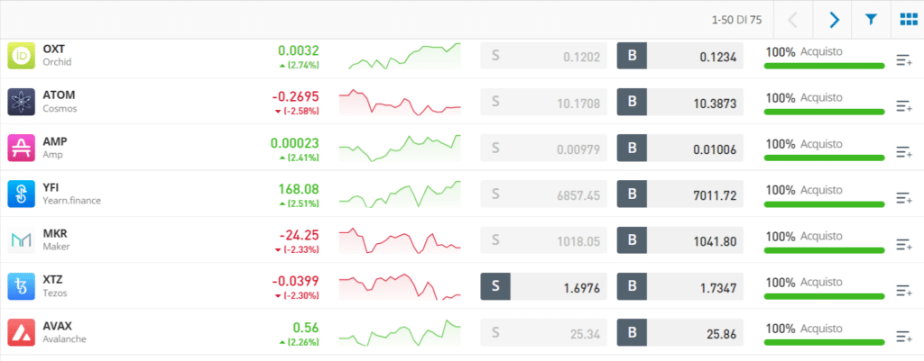
Task: Buy YFI at 7011.72
Action: tap(680, 194)
